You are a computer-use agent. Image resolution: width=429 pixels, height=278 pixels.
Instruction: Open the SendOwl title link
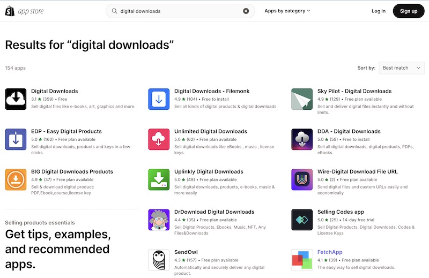[x=186, y=252]
